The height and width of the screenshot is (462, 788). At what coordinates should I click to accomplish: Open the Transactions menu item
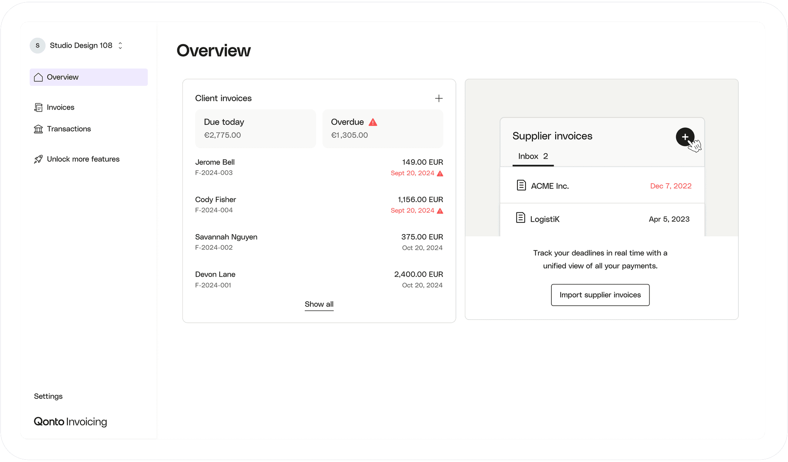[69, 129]
